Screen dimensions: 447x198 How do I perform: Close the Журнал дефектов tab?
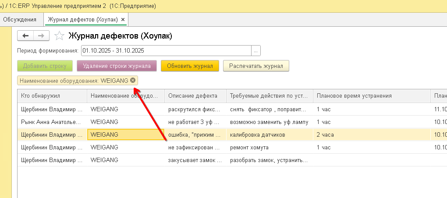(123, 20)
